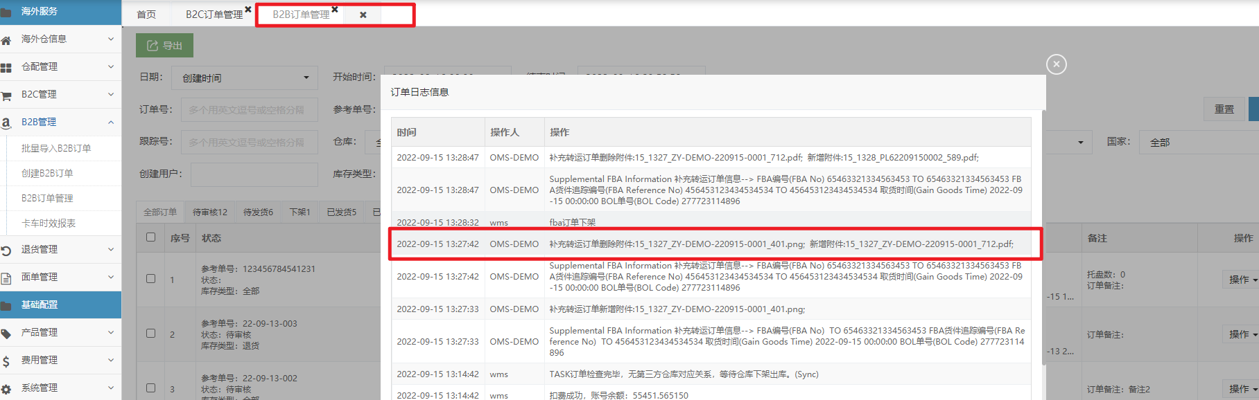
Task: Click the '补充转运订单新增附件' 401.png log entry
Action: (x=677, y=309)
